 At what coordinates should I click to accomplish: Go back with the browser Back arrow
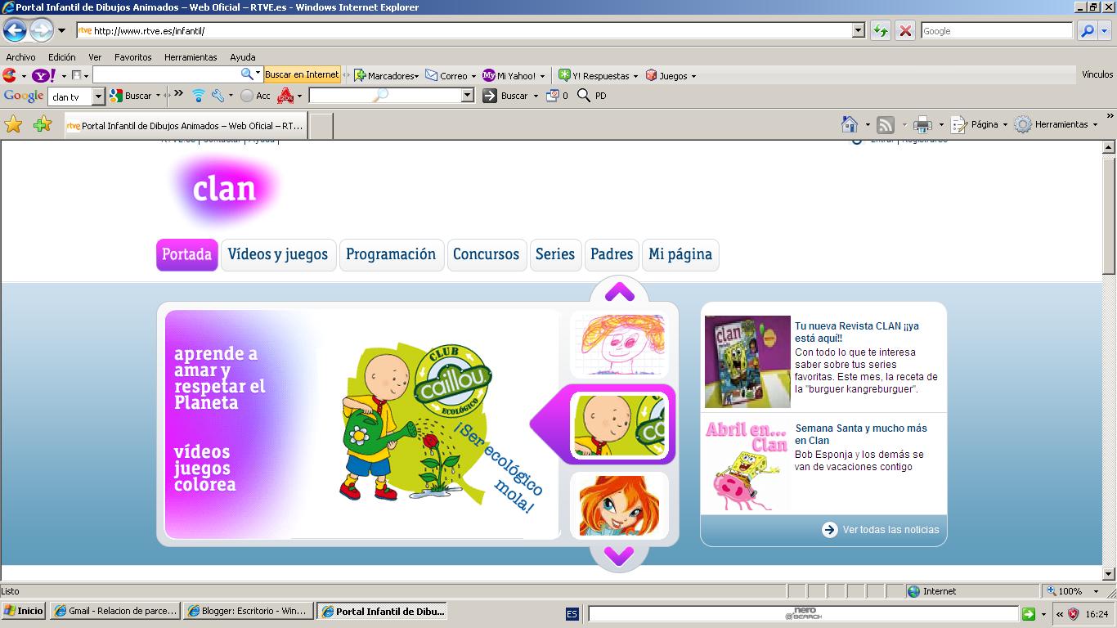click(x=15, y=31)
